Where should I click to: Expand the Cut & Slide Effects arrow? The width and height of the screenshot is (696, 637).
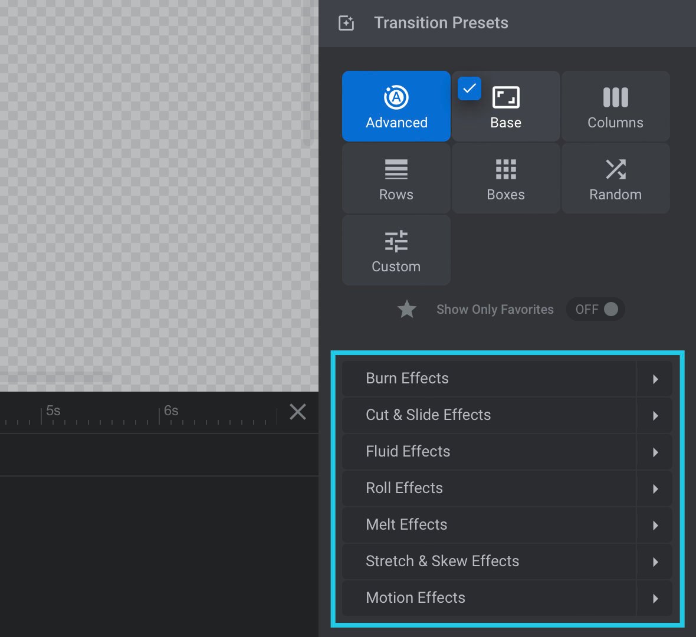tap(655, 415)
